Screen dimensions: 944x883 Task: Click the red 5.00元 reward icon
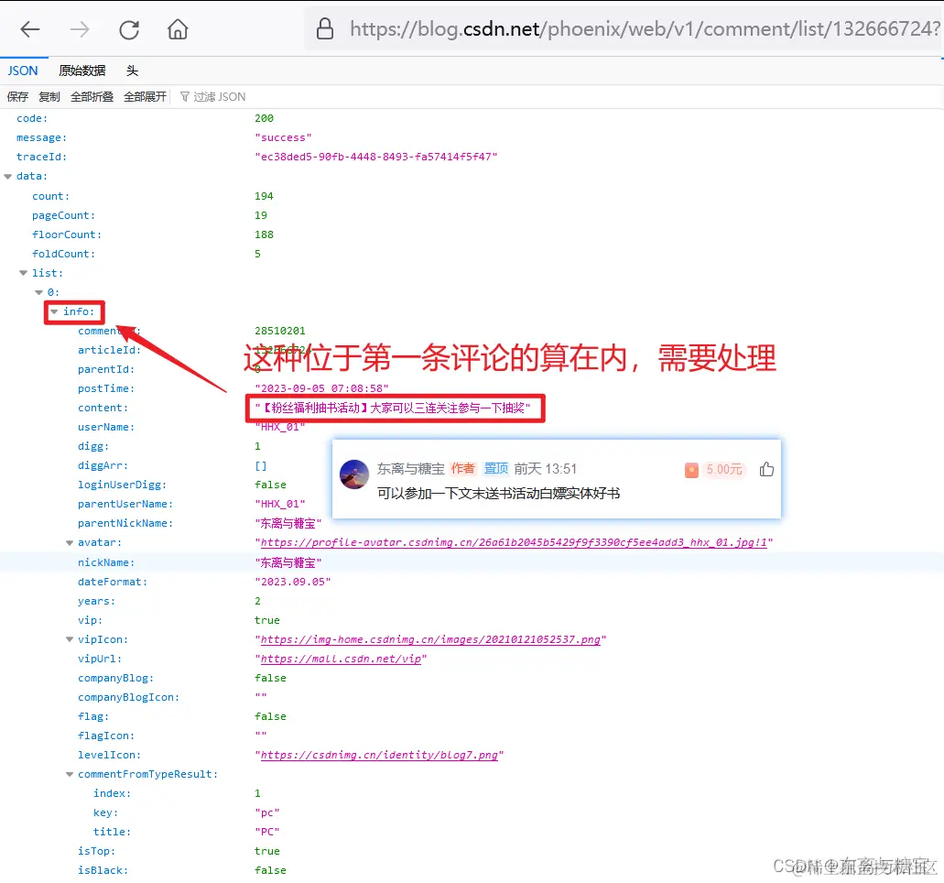click(x=692, y=468)
